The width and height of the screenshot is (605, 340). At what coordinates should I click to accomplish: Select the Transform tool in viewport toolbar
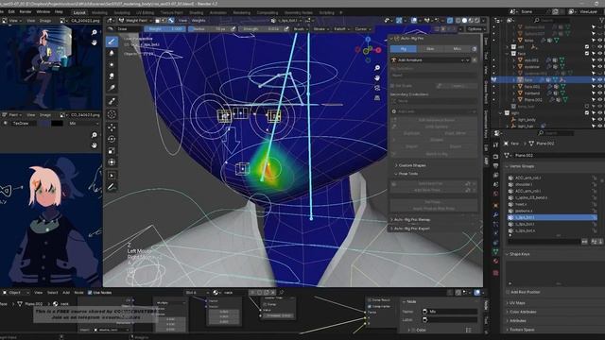pos(112,162)
